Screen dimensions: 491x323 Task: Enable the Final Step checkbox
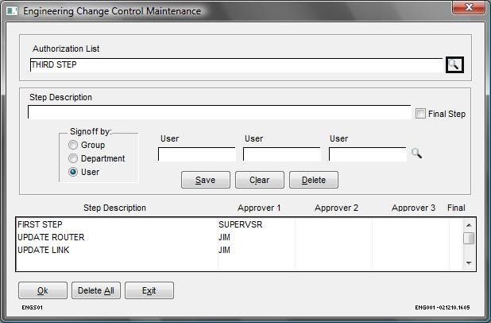(x=420, y=114)
